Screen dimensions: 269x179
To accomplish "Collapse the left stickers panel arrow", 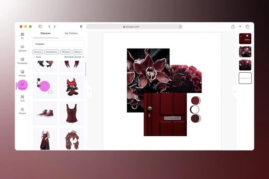I will click(x=89, y=91).
